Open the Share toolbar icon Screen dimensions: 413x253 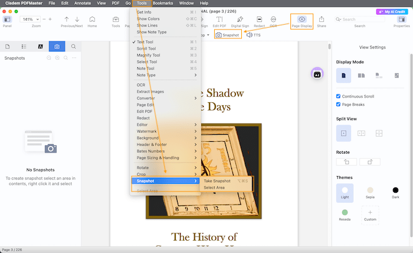click(322, 20)
